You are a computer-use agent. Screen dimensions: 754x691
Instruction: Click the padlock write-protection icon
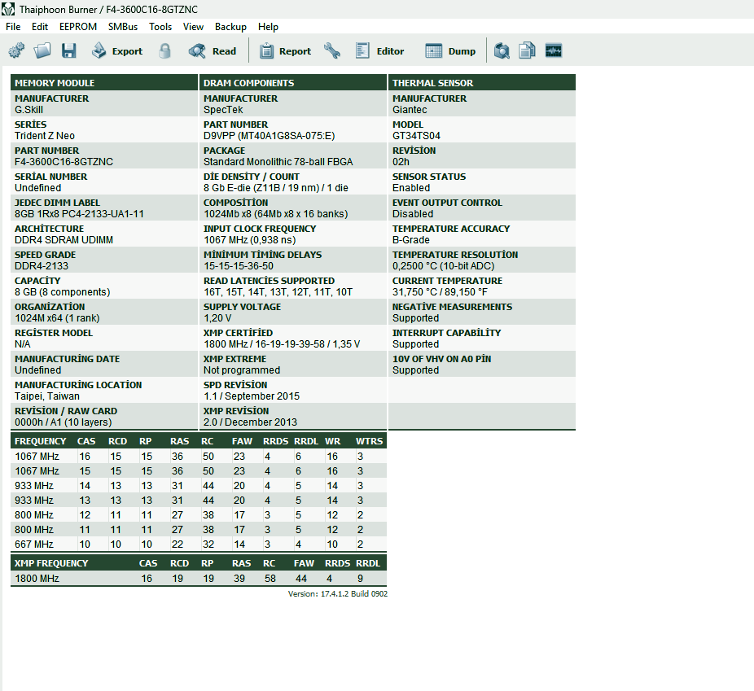(164, 50)
